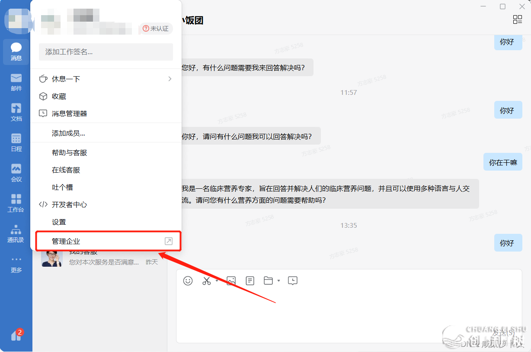Click the folder file icon in chat toolbar
The width and height of the screenshot is (531, 352).
coord(268,281)
